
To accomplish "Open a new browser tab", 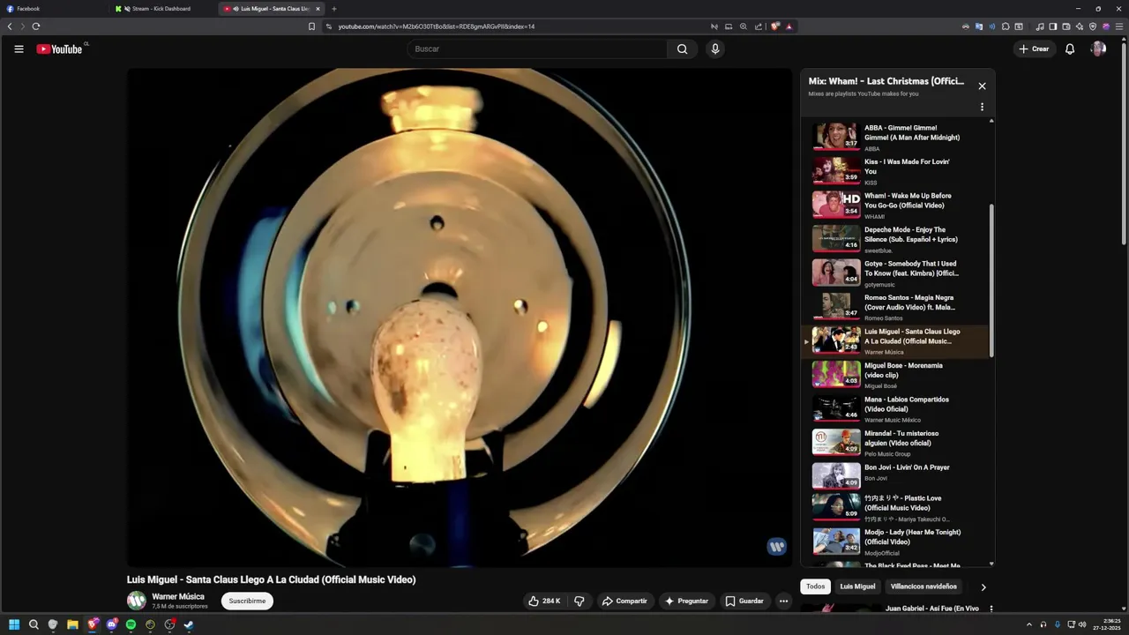I will [x=333, y=9].
